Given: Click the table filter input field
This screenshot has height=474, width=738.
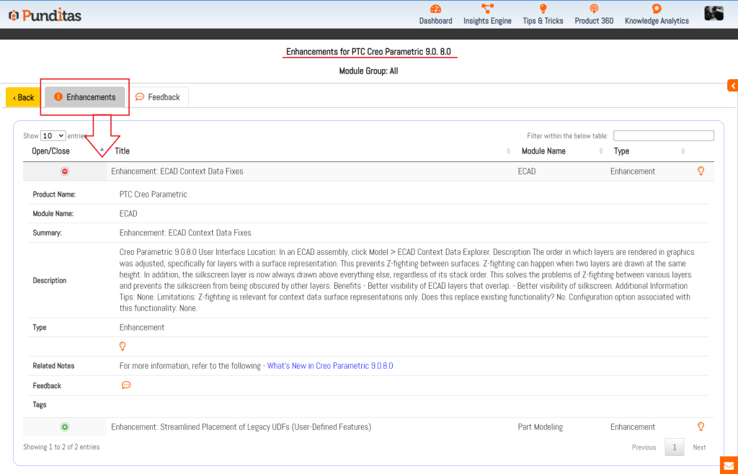Looking at the screenshot, I should 663,135.
